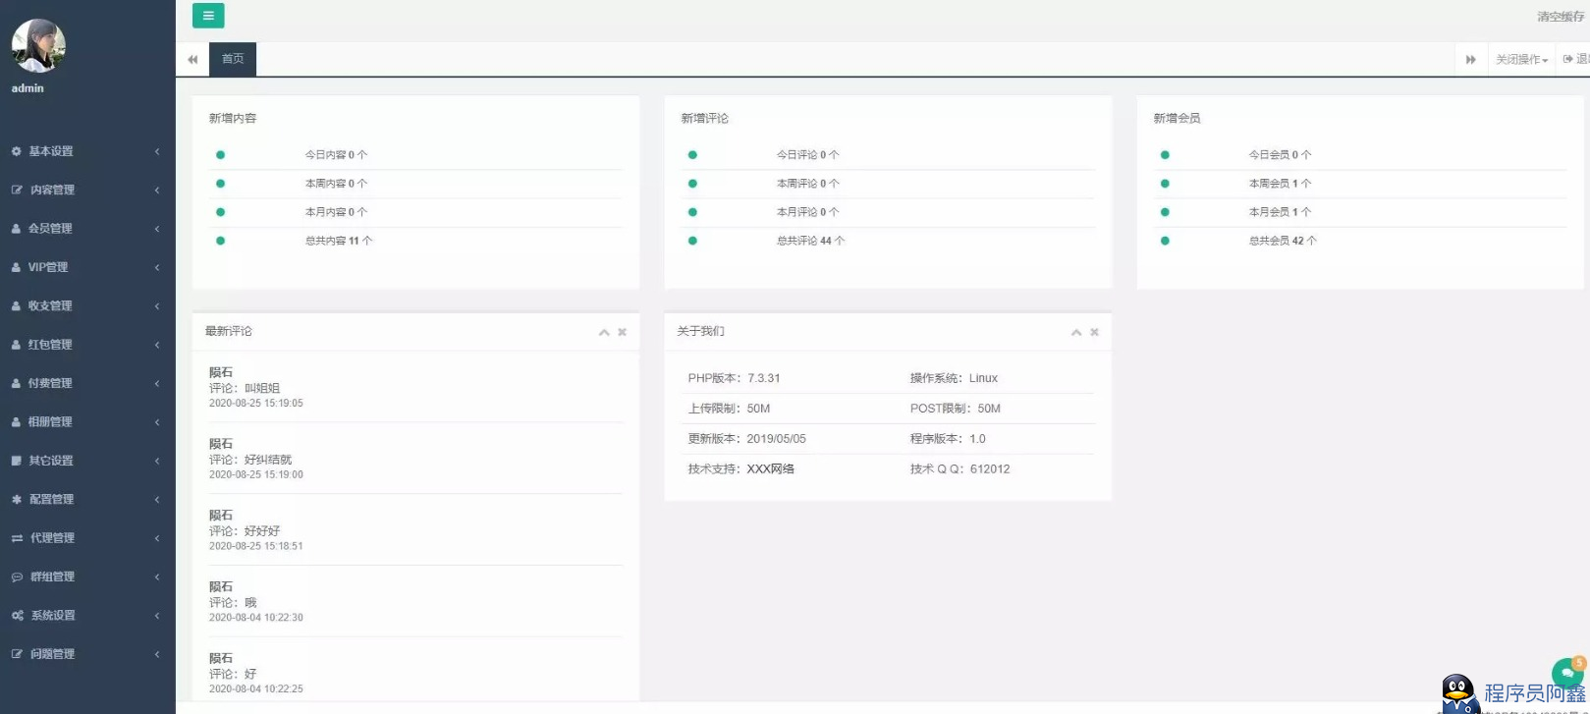Click the edit icon beside 问题管理
1590x714 pixels.
[x=17, y=654]
